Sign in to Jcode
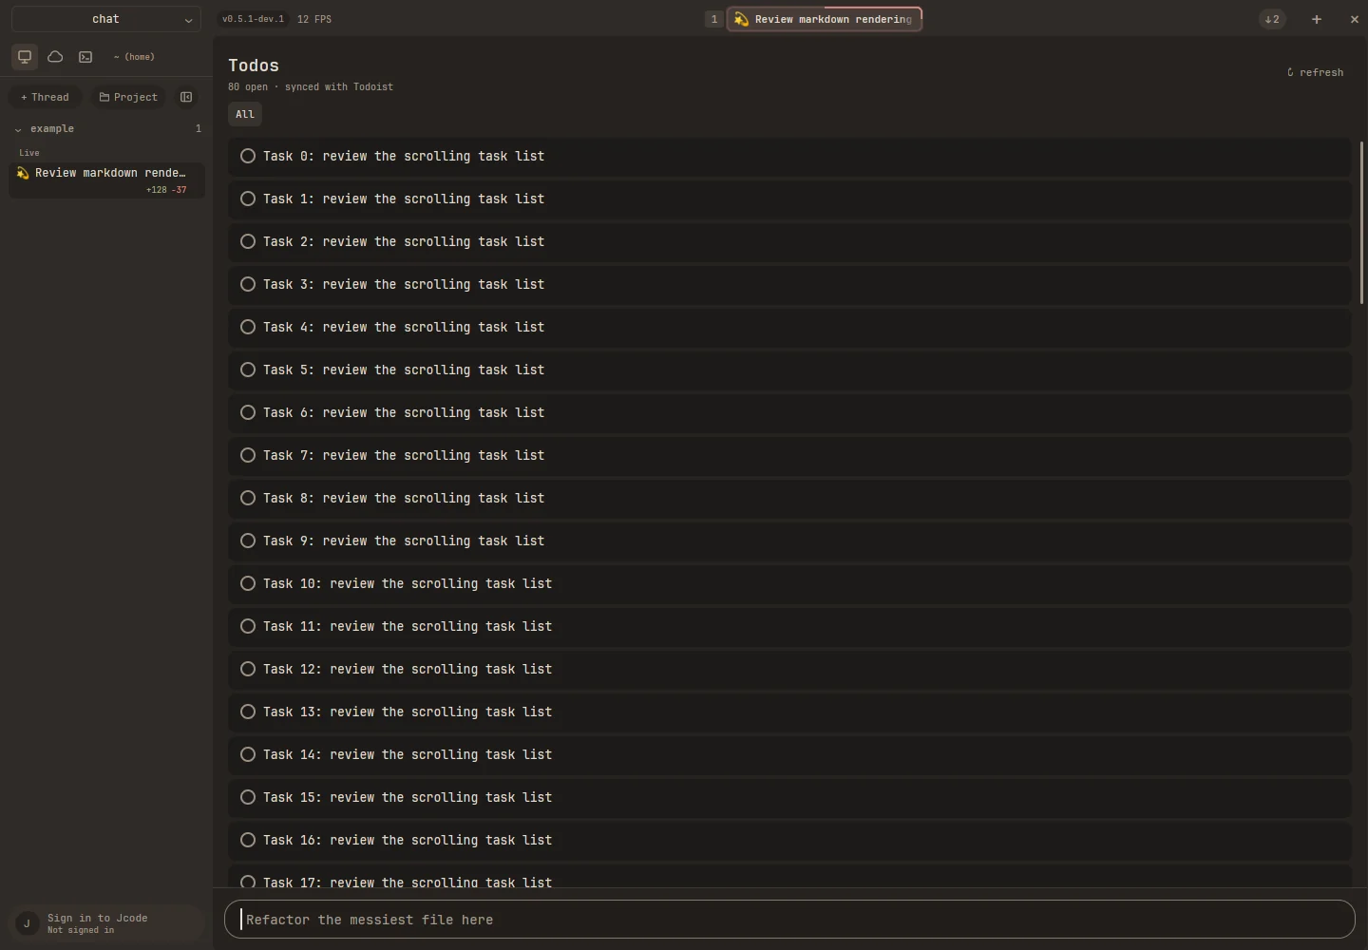The image size is (1368, 950). tap(107, 923)
